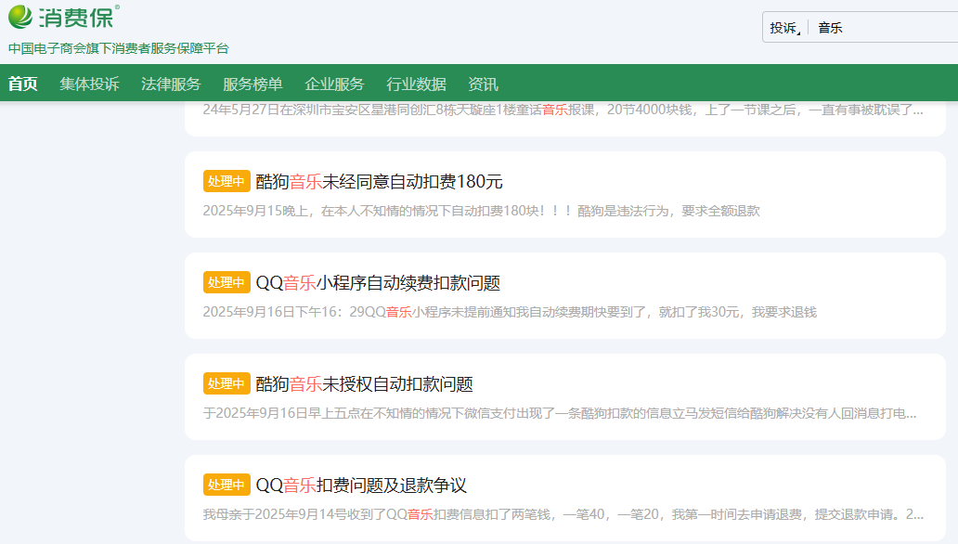Switch to the 行业数据 tab

click(416, 84)
